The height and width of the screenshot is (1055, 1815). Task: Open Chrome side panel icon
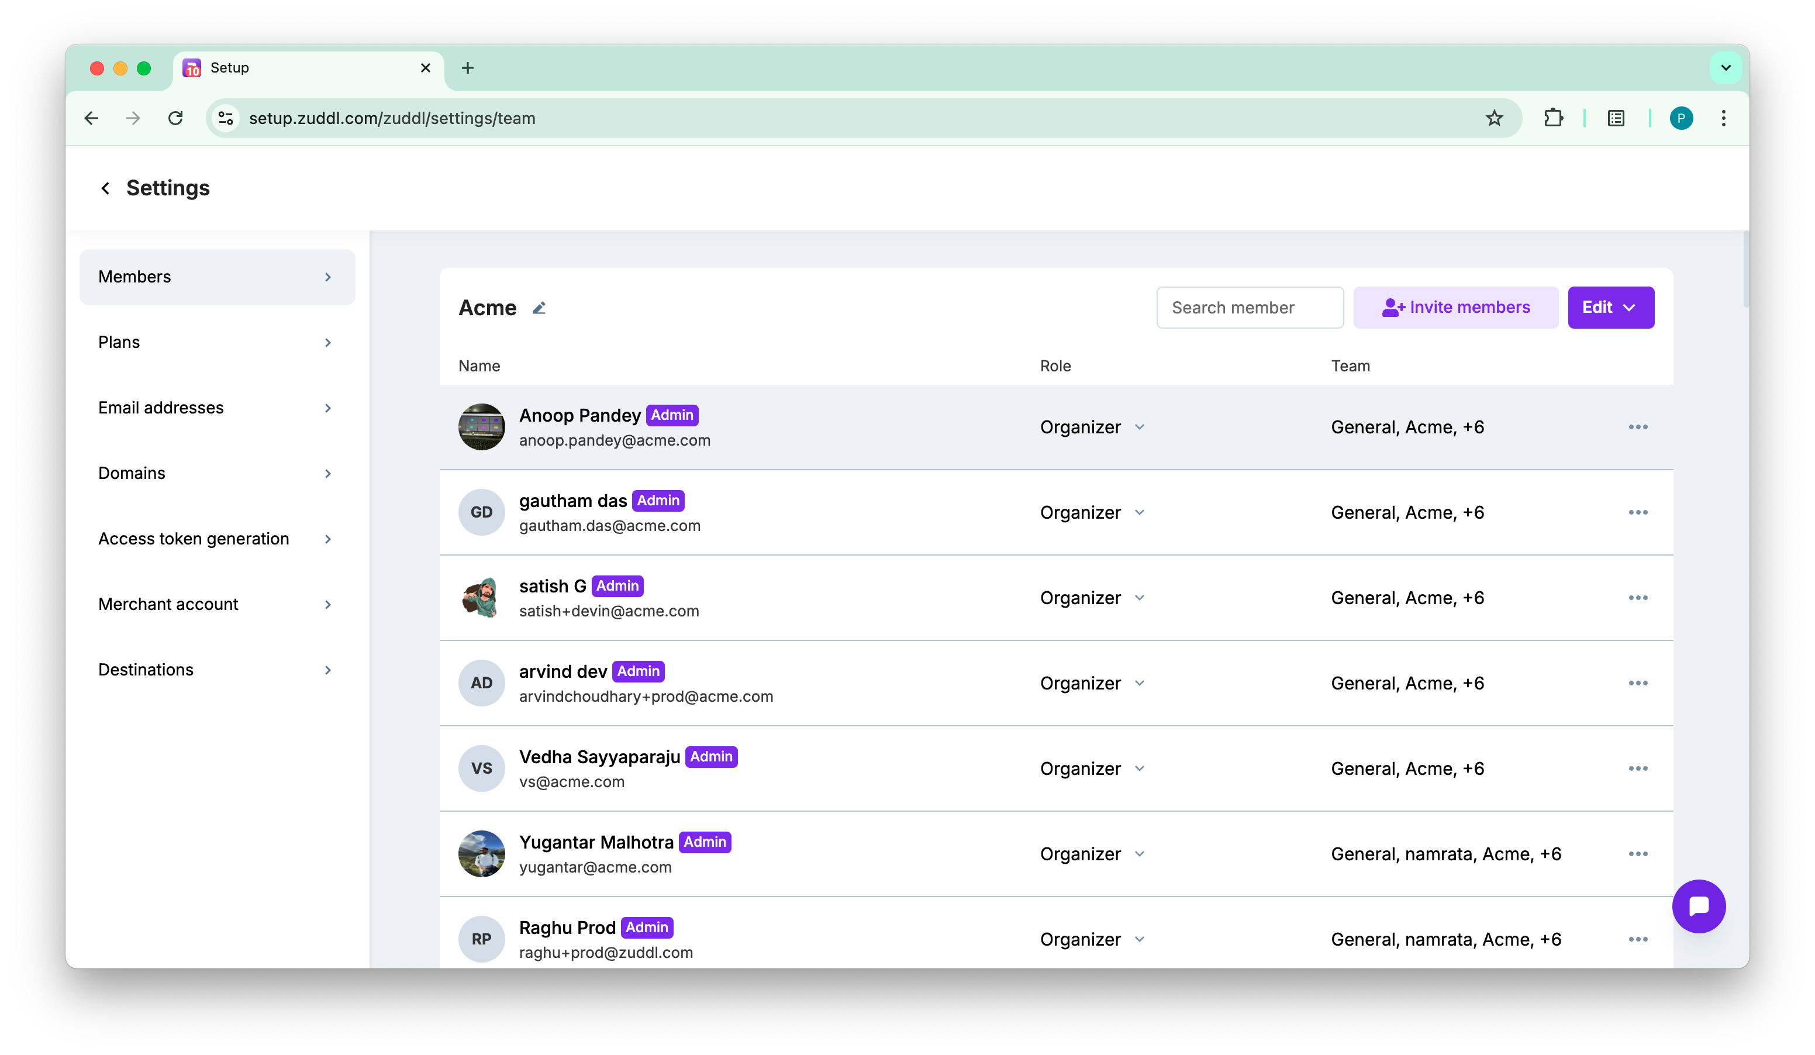(1616, 118)
